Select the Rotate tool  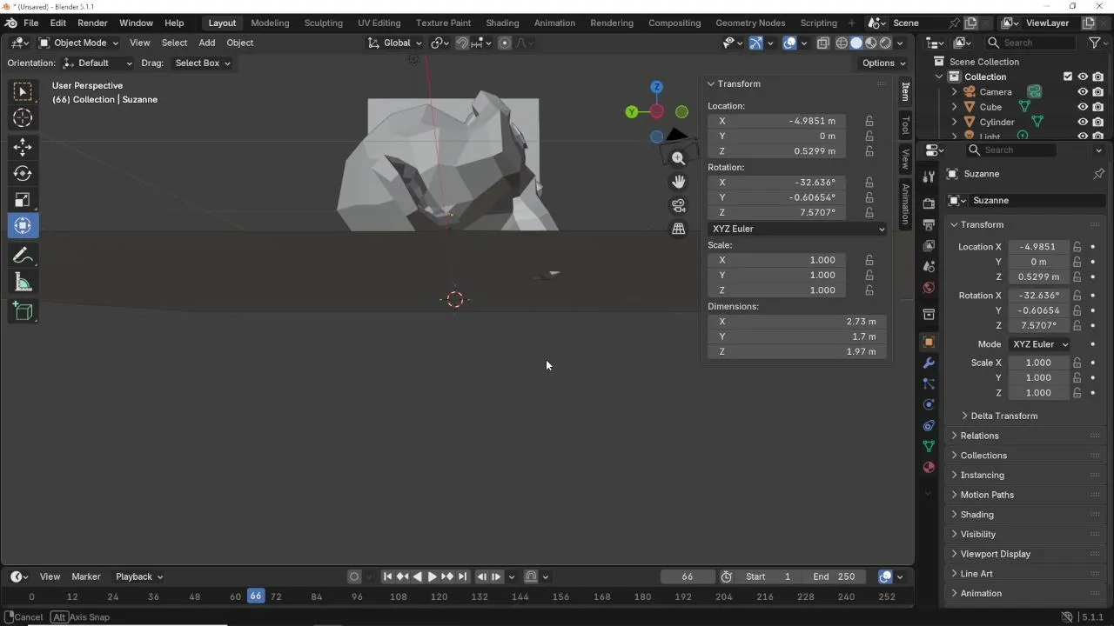click(23, 173)
